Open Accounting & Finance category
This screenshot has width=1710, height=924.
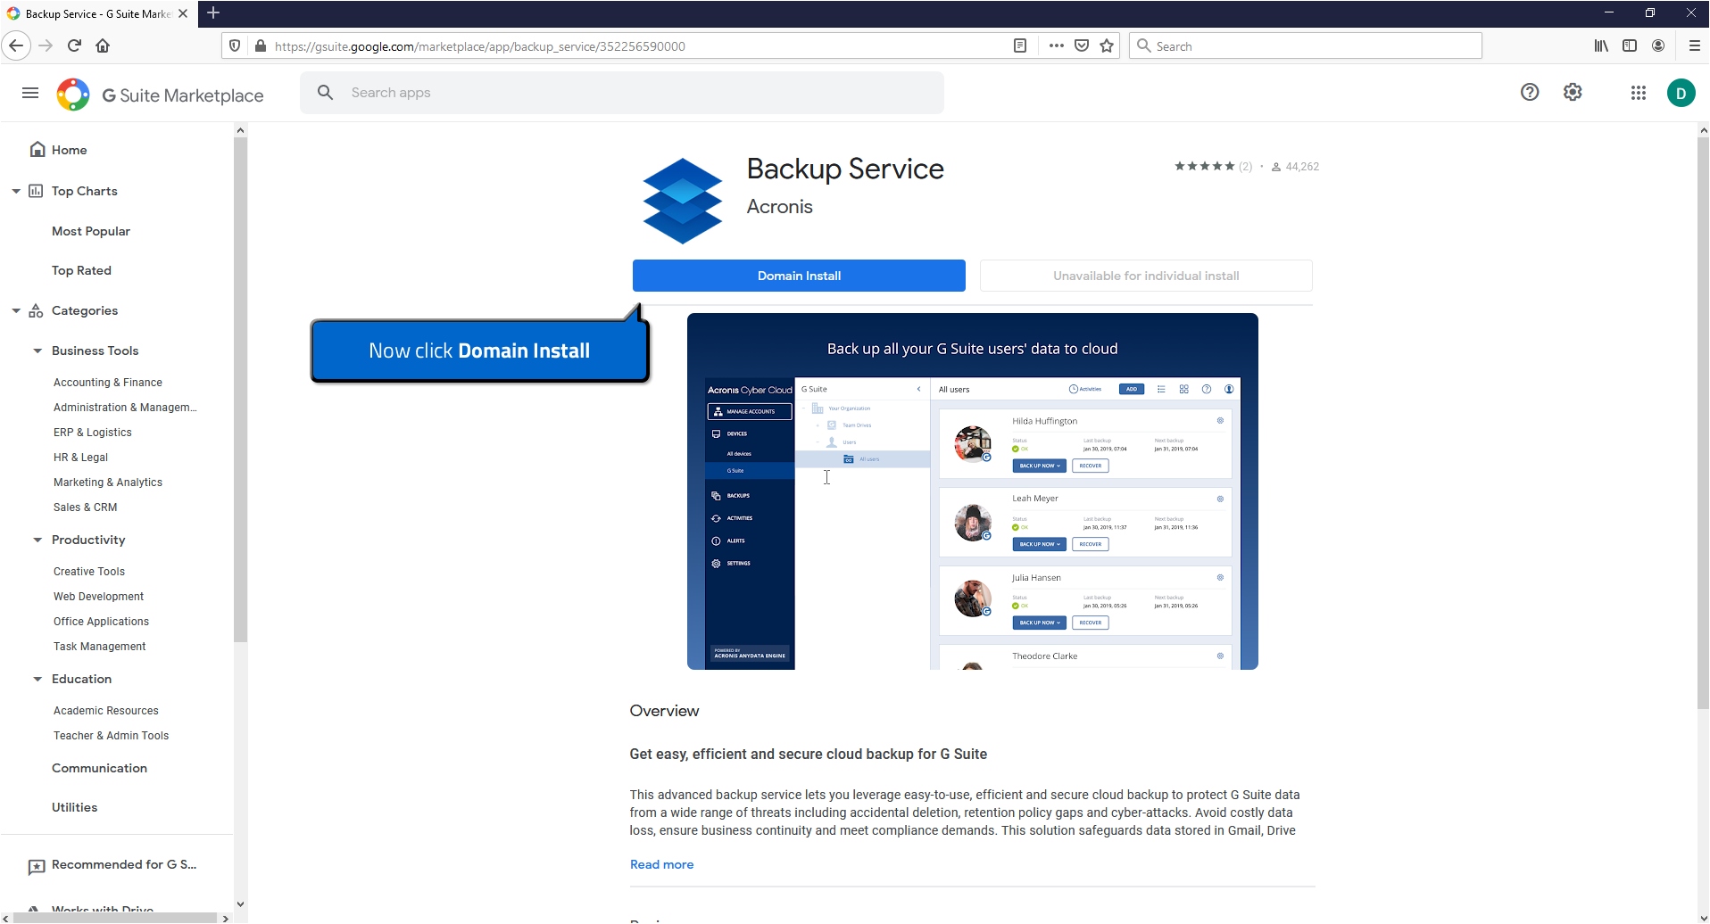click(x=108, y=383)
